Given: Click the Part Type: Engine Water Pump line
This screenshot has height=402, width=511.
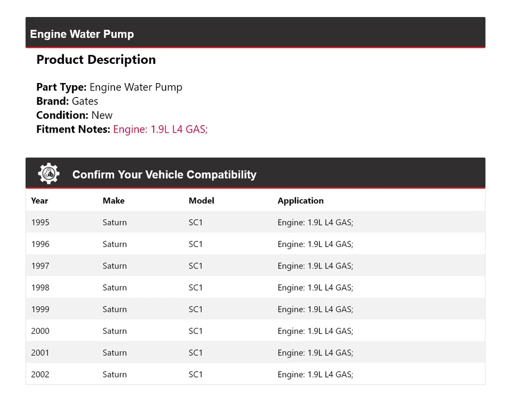Looking at the screenshot, I should click(x=109, y=87).
